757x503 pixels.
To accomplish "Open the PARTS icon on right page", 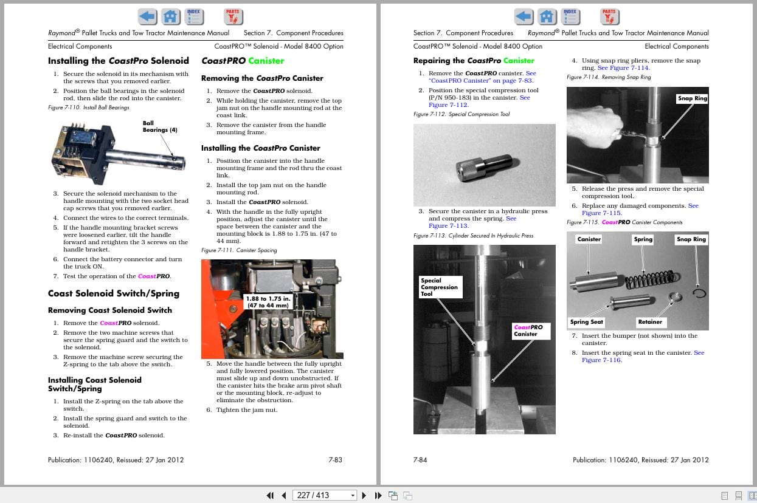I will 609,16.
